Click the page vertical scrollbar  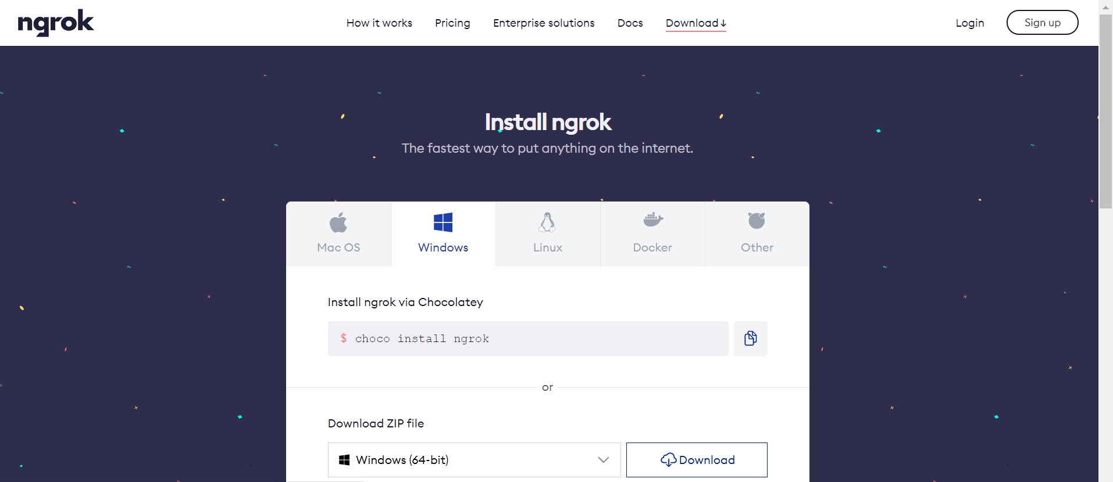[x=1105, y=111]
